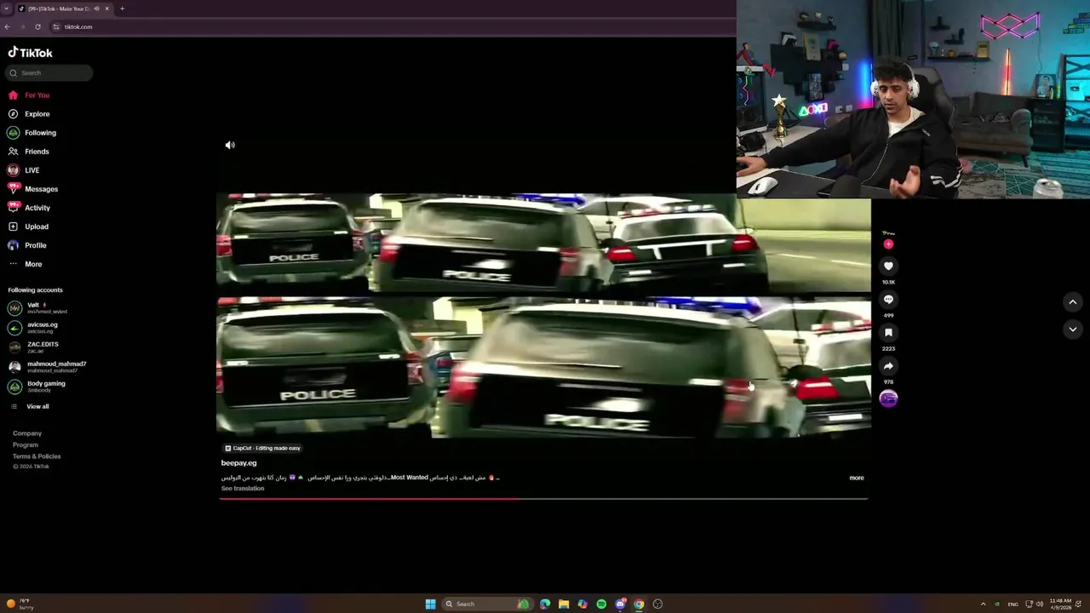Screen dimensions: 1090x613
Task: Open the clock and calendar flyout
Action: [1060, 604]
